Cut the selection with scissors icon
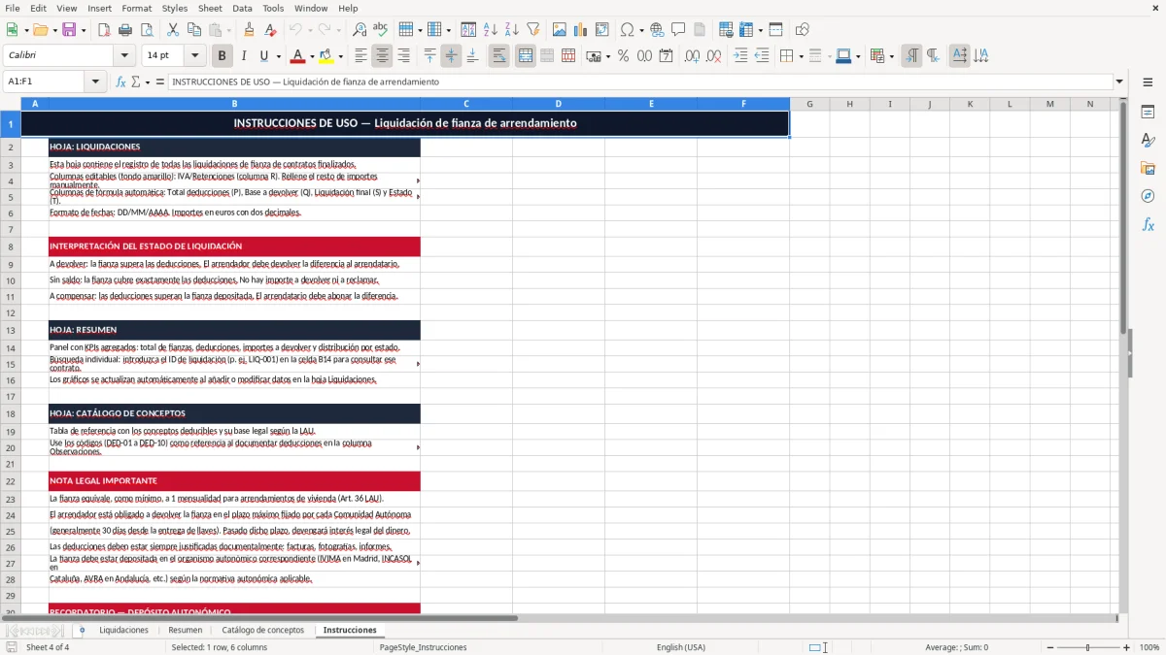This screenshot has height=655, width=1166. pyautogui.click(x=173, y=30)
